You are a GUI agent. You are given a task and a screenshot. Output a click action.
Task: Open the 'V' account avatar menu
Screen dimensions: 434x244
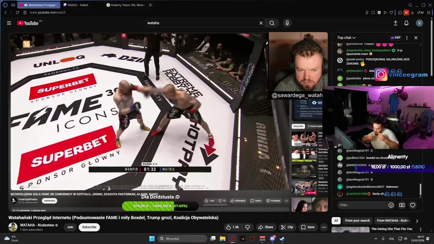[x=419, y=23]
